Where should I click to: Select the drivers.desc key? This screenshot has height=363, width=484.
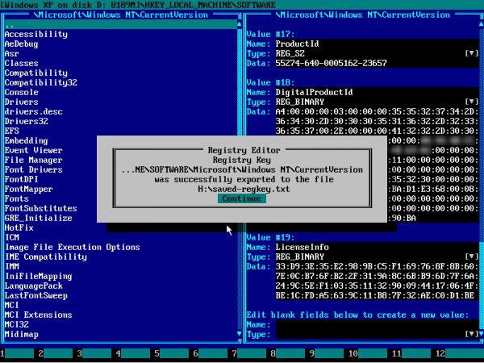34,111
